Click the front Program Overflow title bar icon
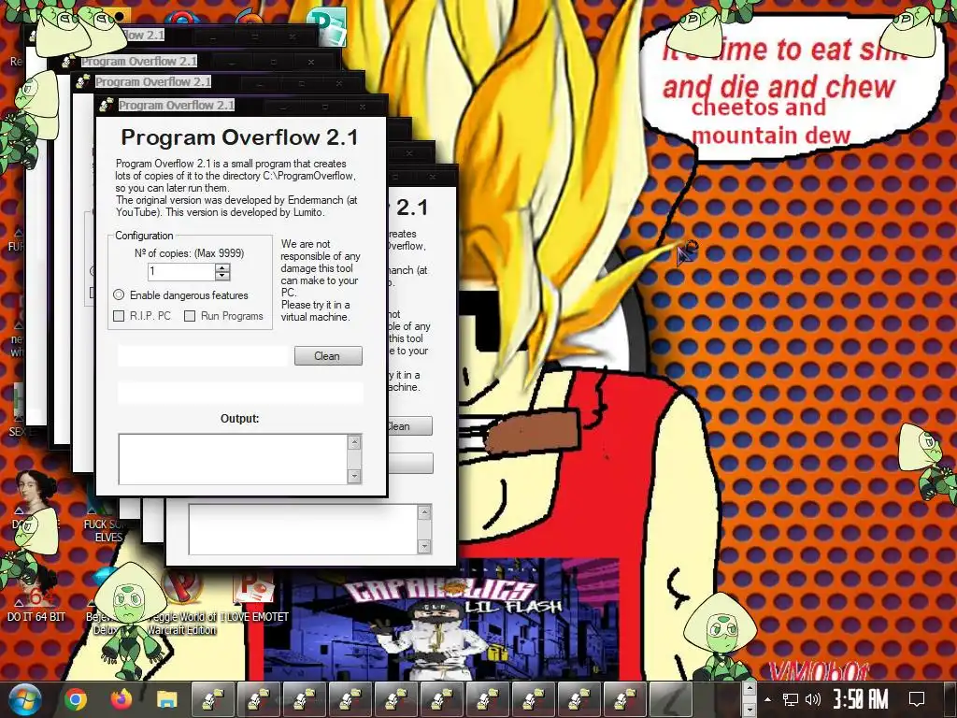This screenshot has width=957, height=718. (107, 105)
